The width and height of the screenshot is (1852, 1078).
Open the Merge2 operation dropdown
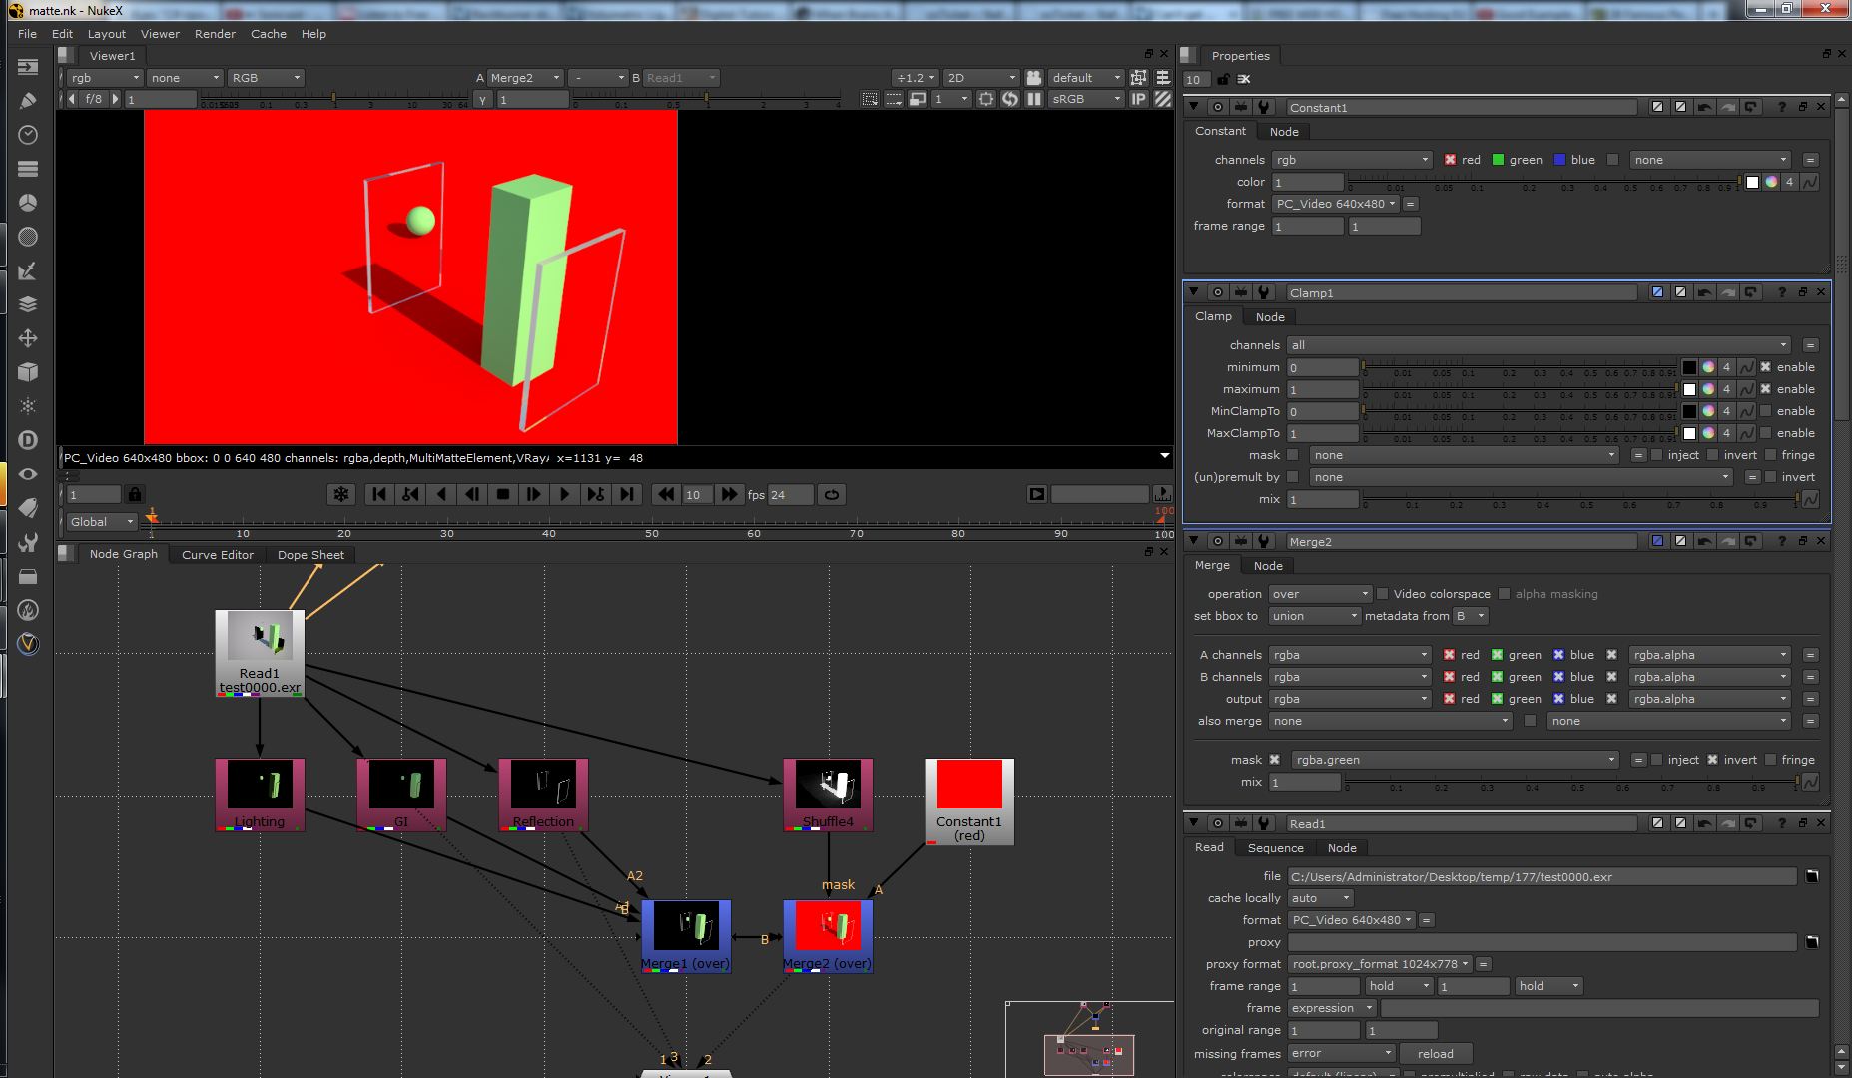[x=1320, y=594]
